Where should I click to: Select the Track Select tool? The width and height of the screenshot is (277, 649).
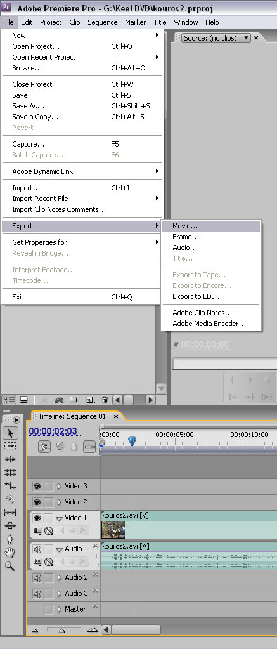click(x=10, y=446)
